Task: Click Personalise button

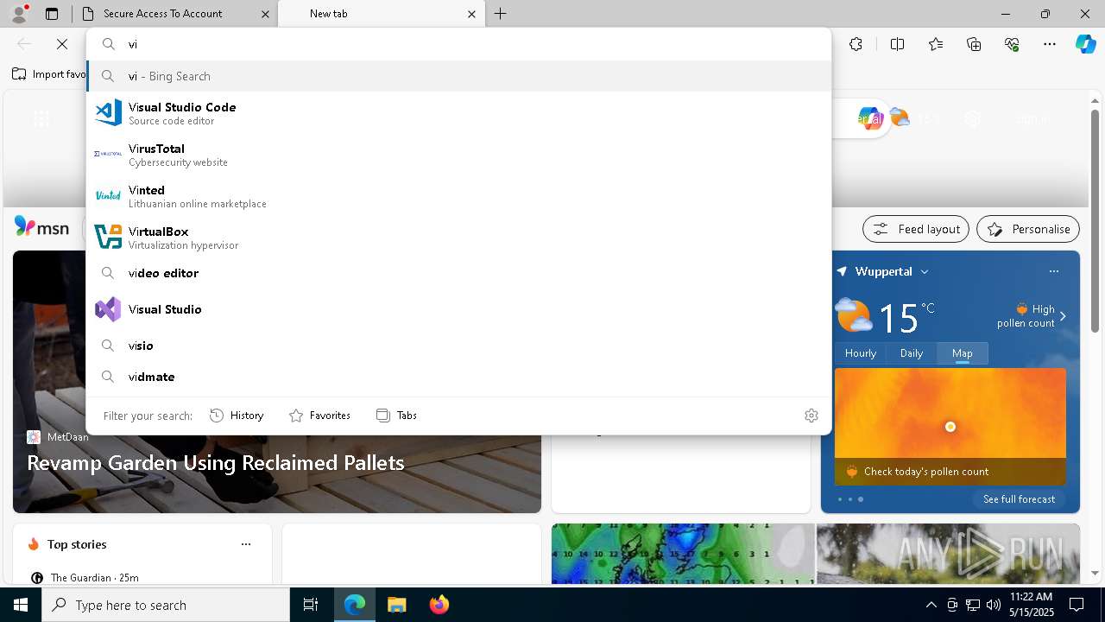Action: click(1028, 229)
